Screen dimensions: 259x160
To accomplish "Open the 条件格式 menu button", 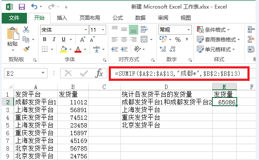I will click(x=214, y=30).
